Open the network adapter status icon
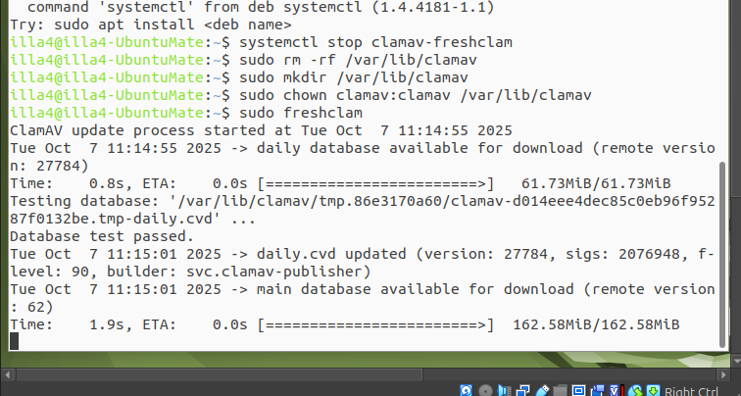Image resolution: width=741 pixels, height=396 pixels. (x=524, y=391)
